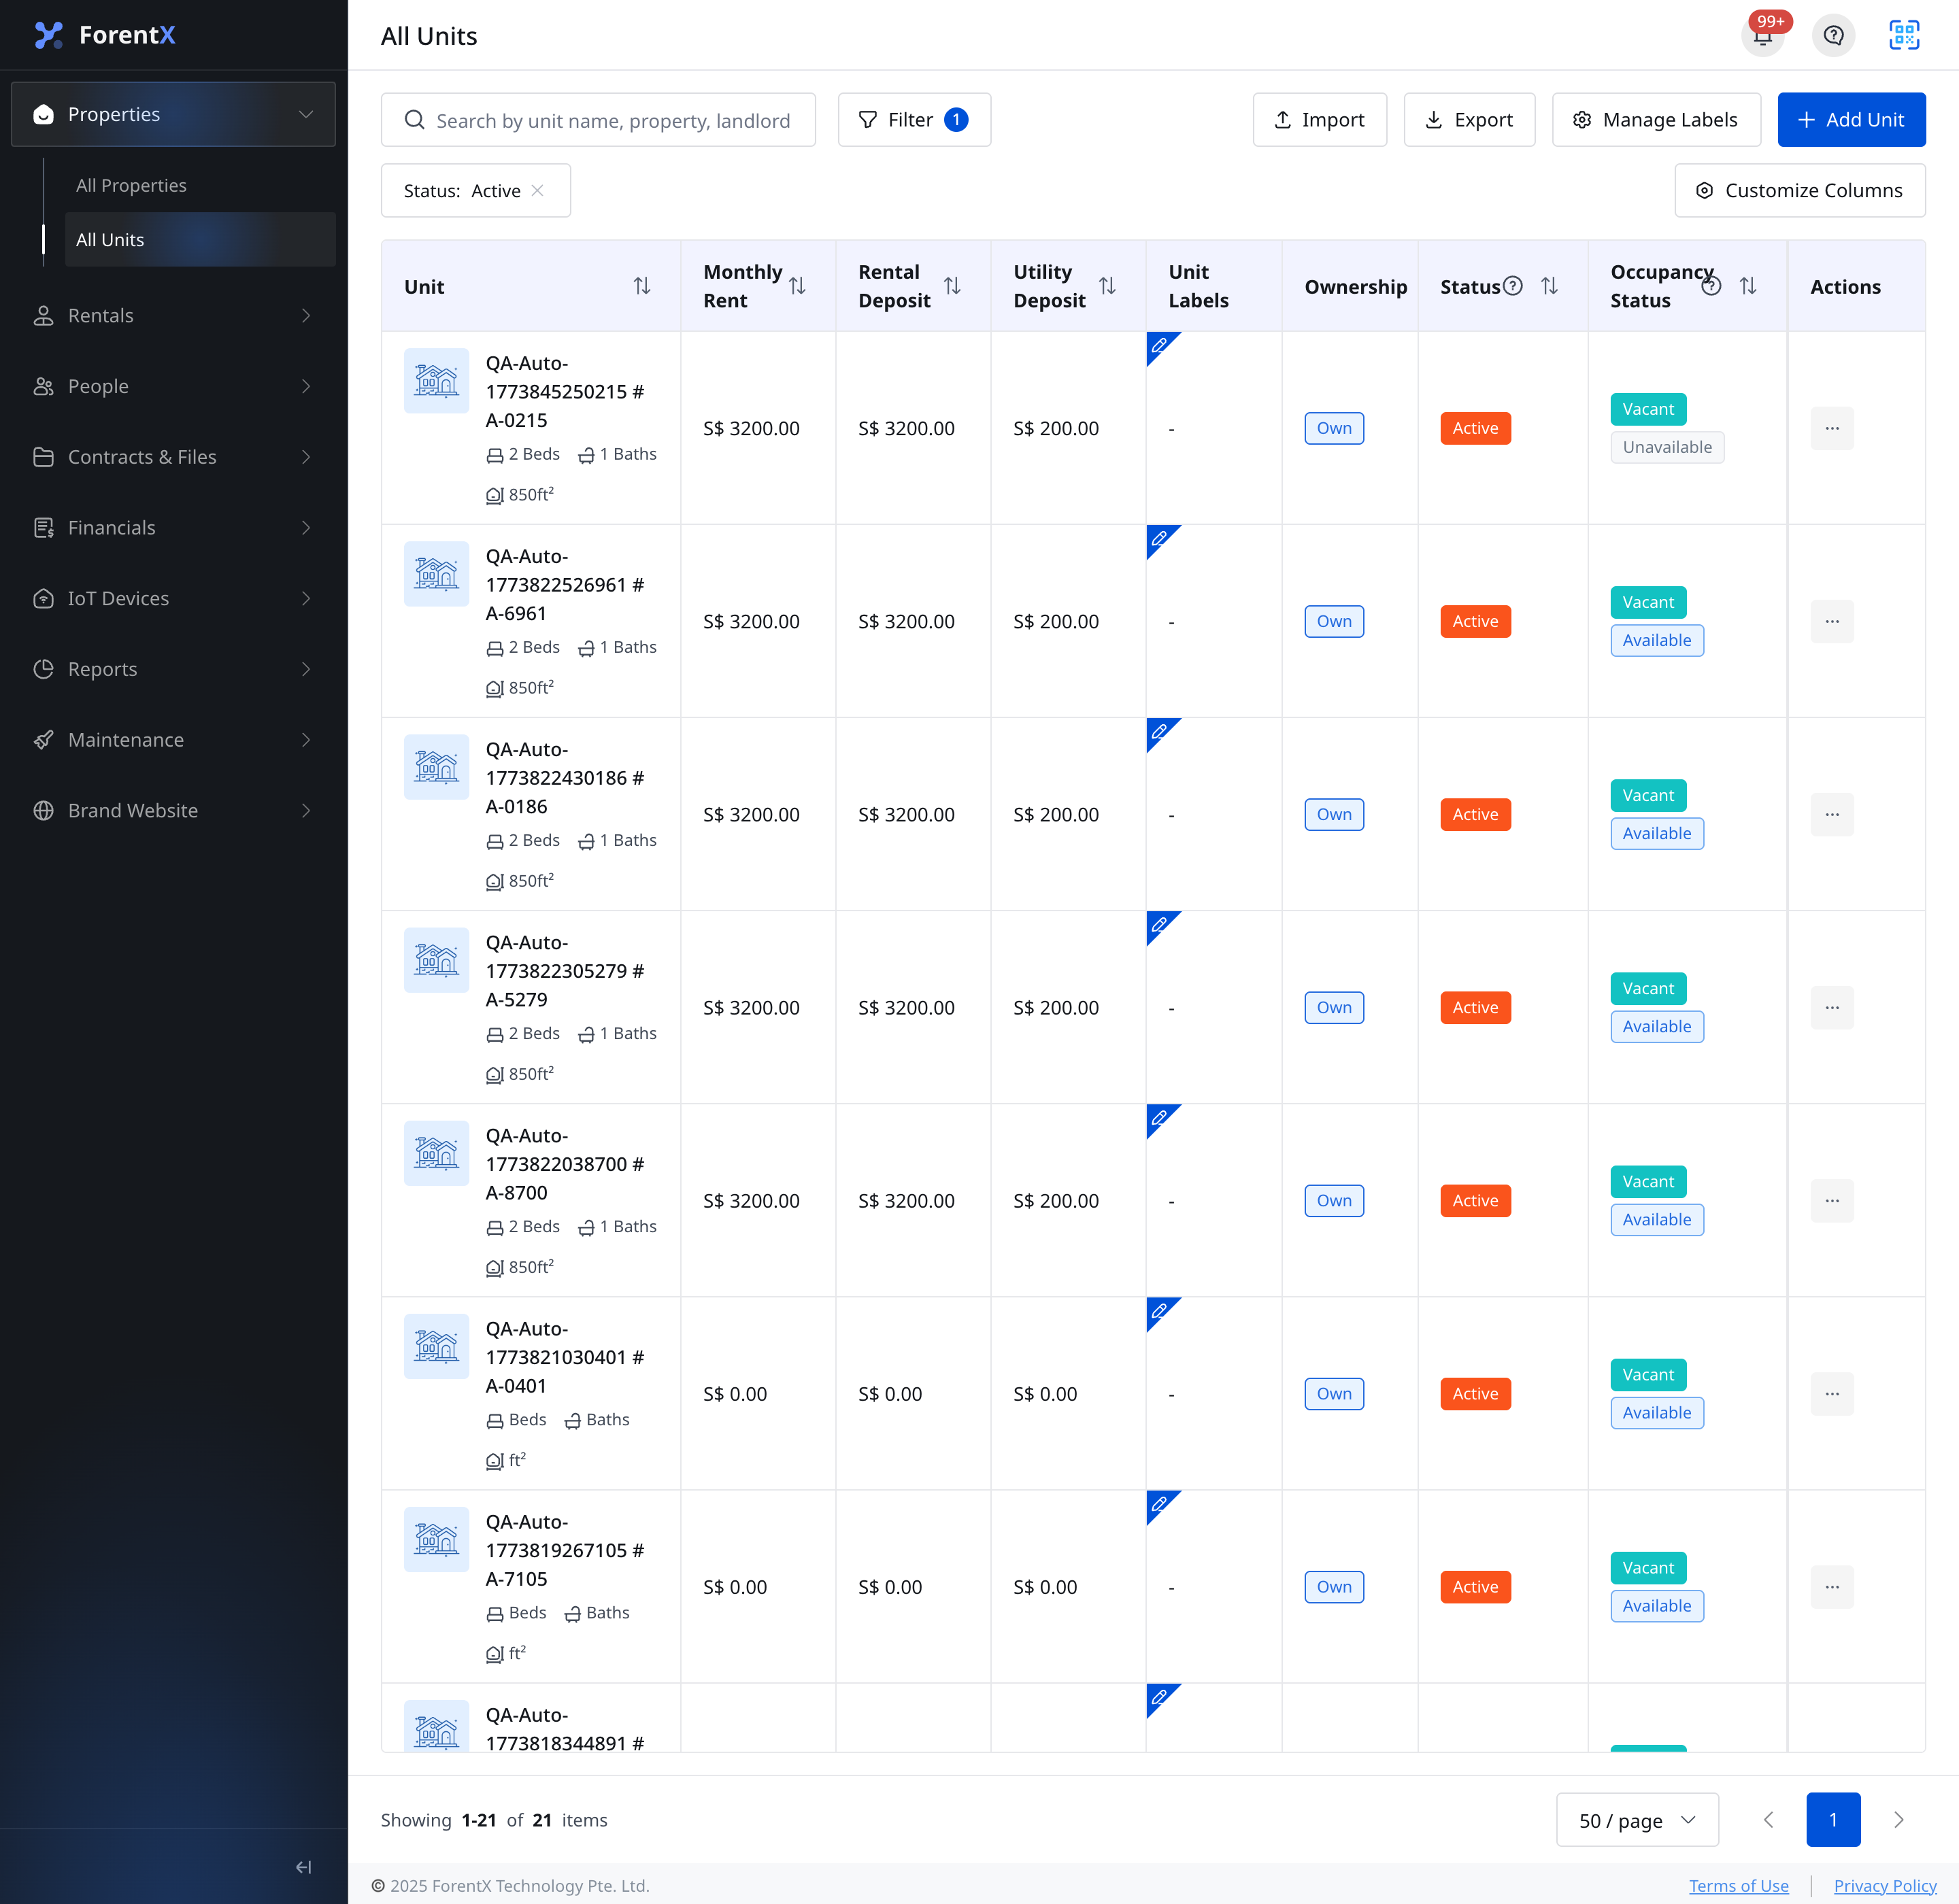Image resolution: width=1959 pixels, height=1904 pixels.
Task: Open the 50 / page size dropdown
Action: point(1637,1820)
